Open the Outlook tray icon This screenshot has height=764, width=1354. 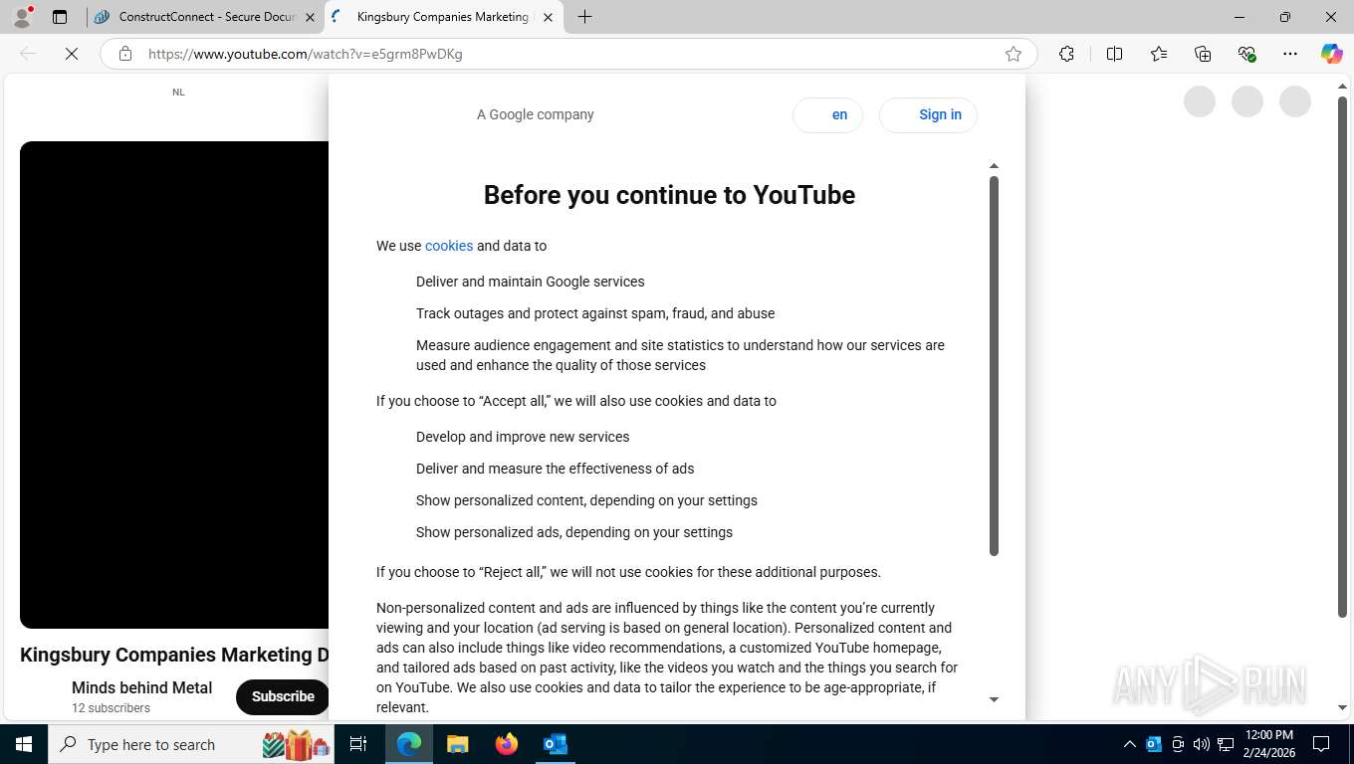(x=1154, y=744)
